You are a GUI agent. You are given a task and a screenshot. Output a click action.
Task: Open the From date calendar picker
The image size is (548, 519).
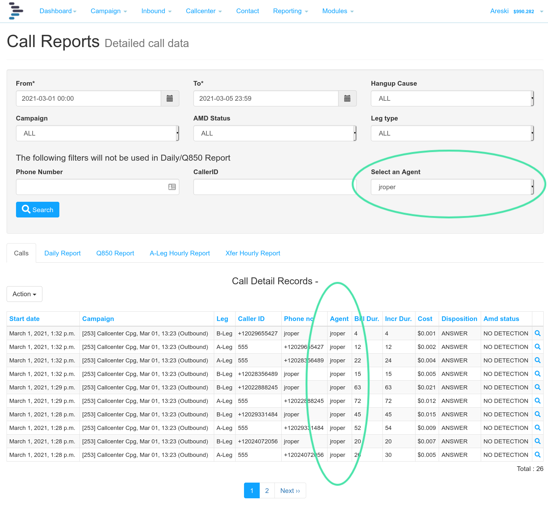click(x=170, y=98)
